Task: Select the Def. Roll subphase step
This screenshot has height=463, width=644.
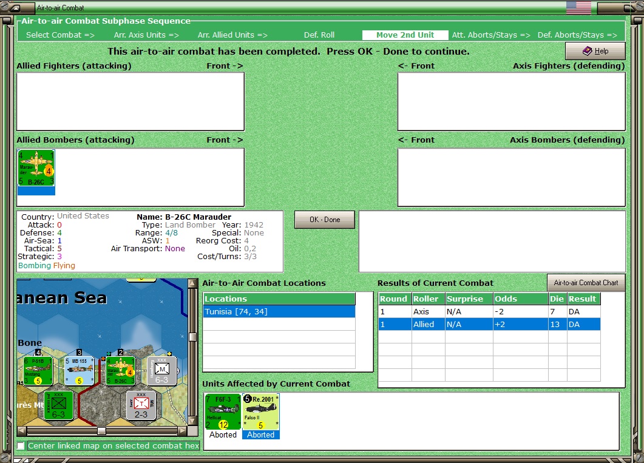Action: 319,35
